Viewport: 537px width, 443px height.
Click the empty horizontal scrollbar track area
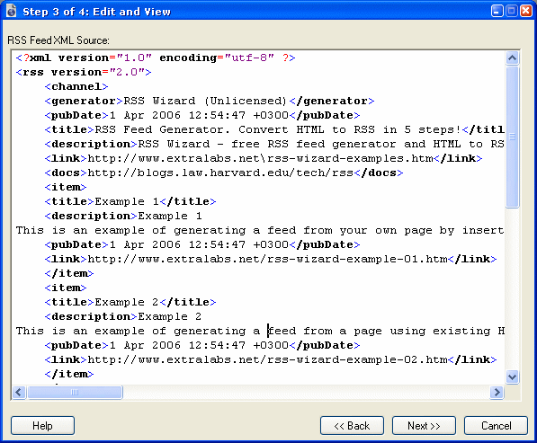click(306, 392)
